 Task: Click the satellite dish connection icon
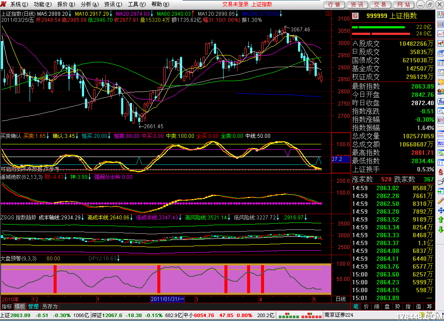tap(441, 181)
